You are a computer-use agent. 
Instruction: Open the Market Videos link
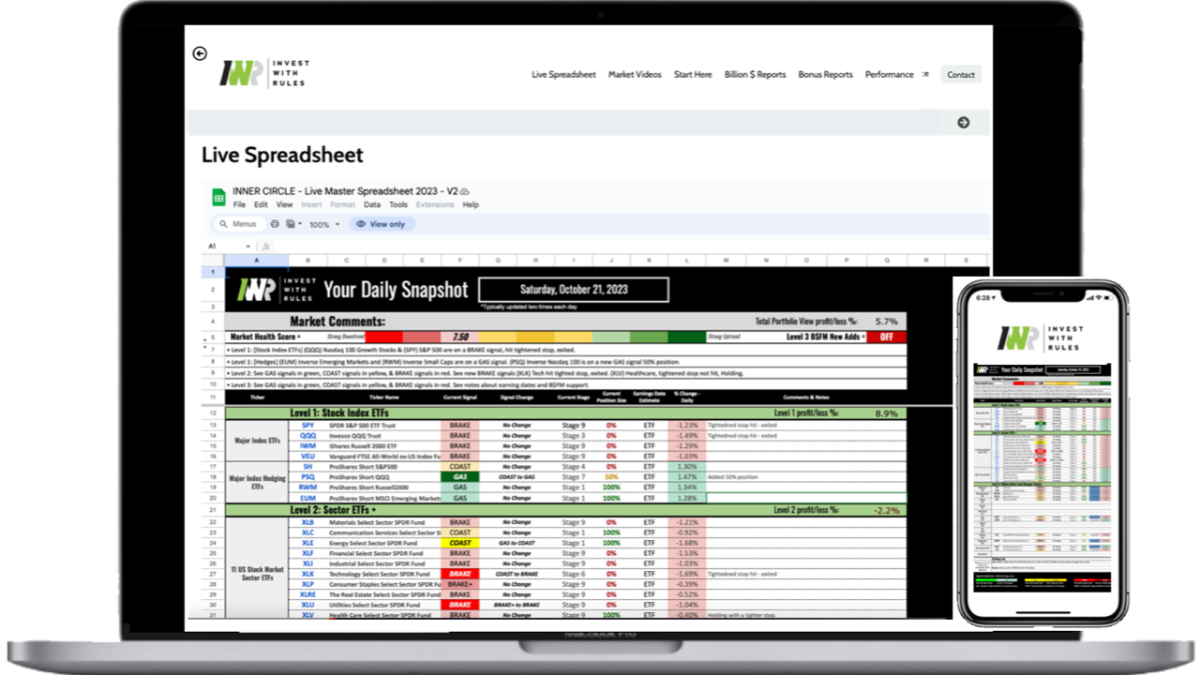(635, 75)
